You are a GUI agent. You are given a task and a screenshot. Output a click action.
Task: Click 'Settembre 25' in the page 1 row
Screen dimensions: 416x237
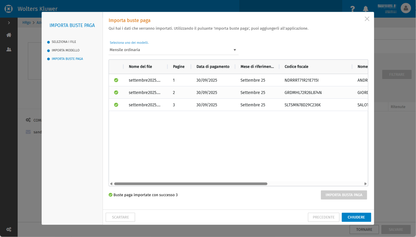click(253, 80)
